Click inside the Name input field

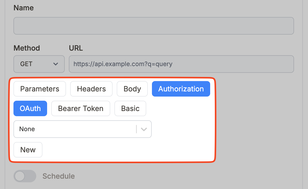click(153, 26)
